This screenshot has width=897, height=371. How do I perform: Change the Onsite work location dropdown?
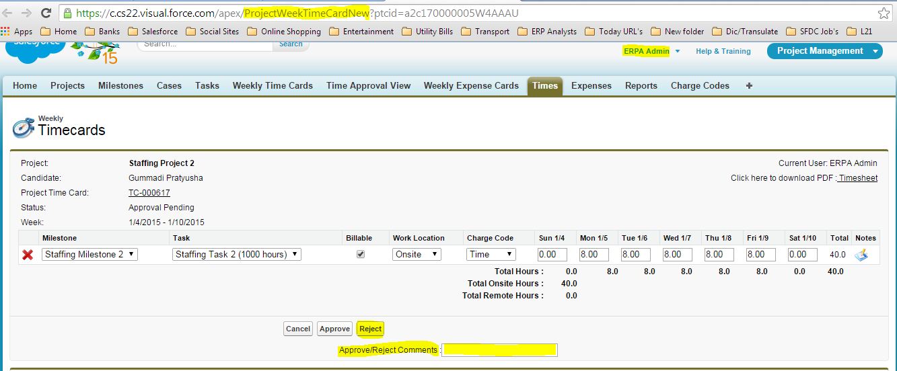417,255
